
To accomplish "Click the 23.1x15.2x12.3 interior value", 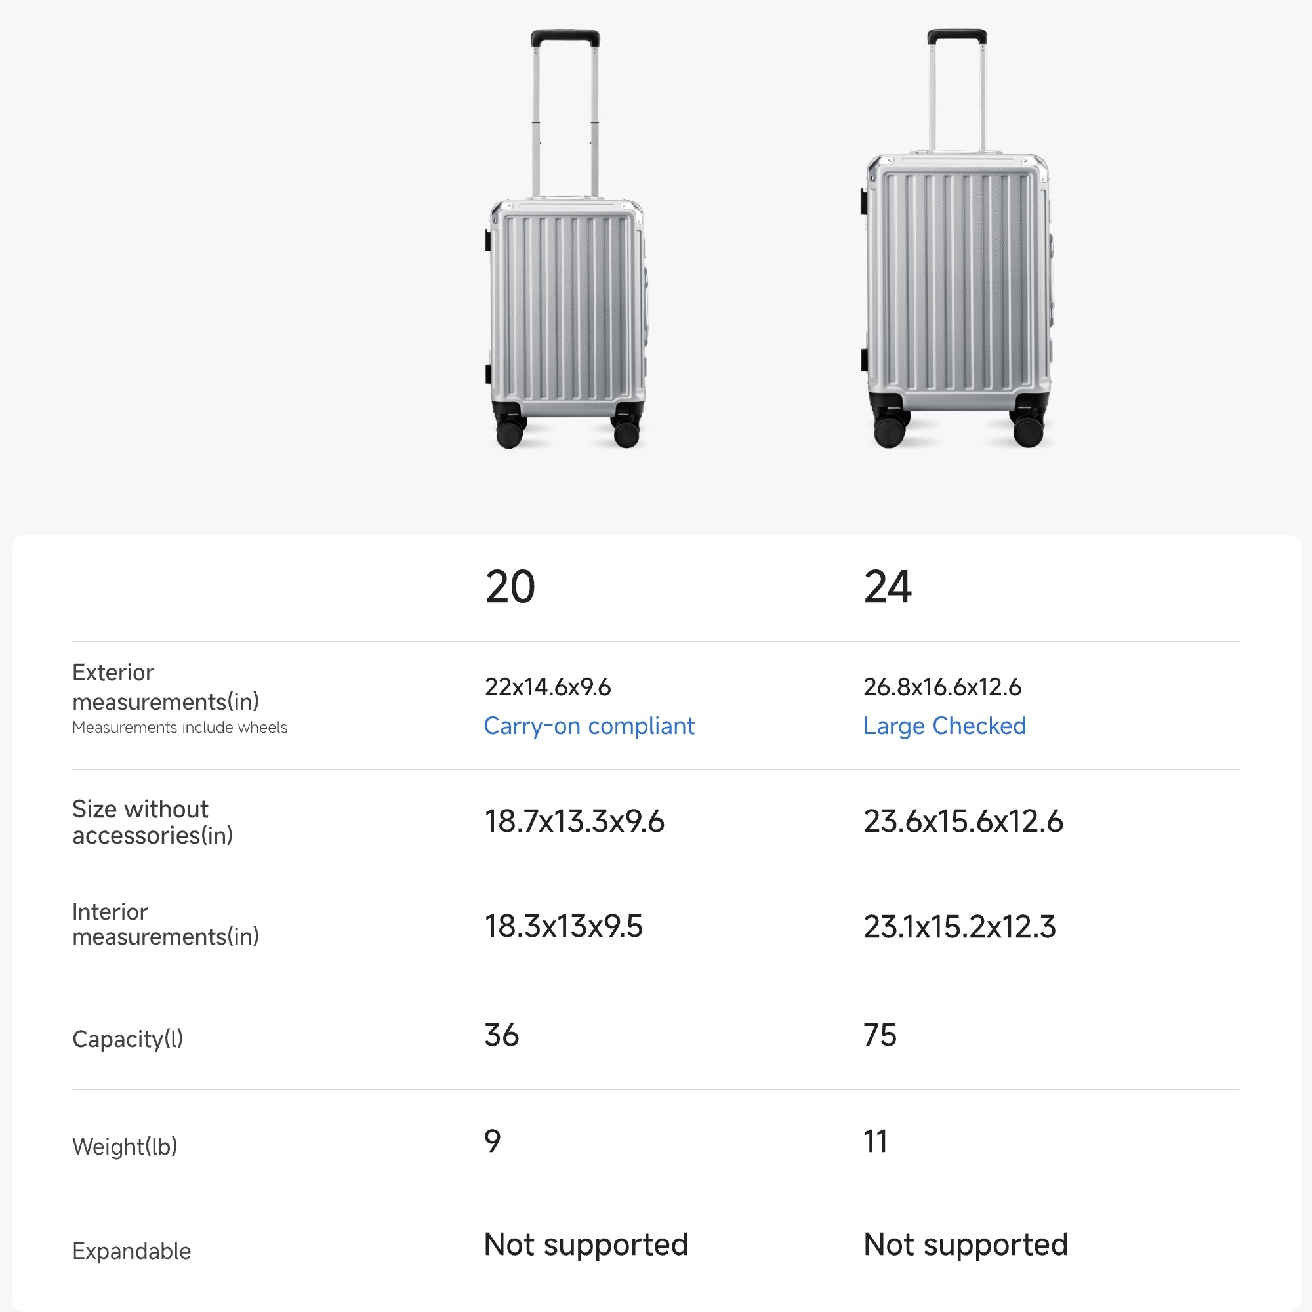I will 959,926.
